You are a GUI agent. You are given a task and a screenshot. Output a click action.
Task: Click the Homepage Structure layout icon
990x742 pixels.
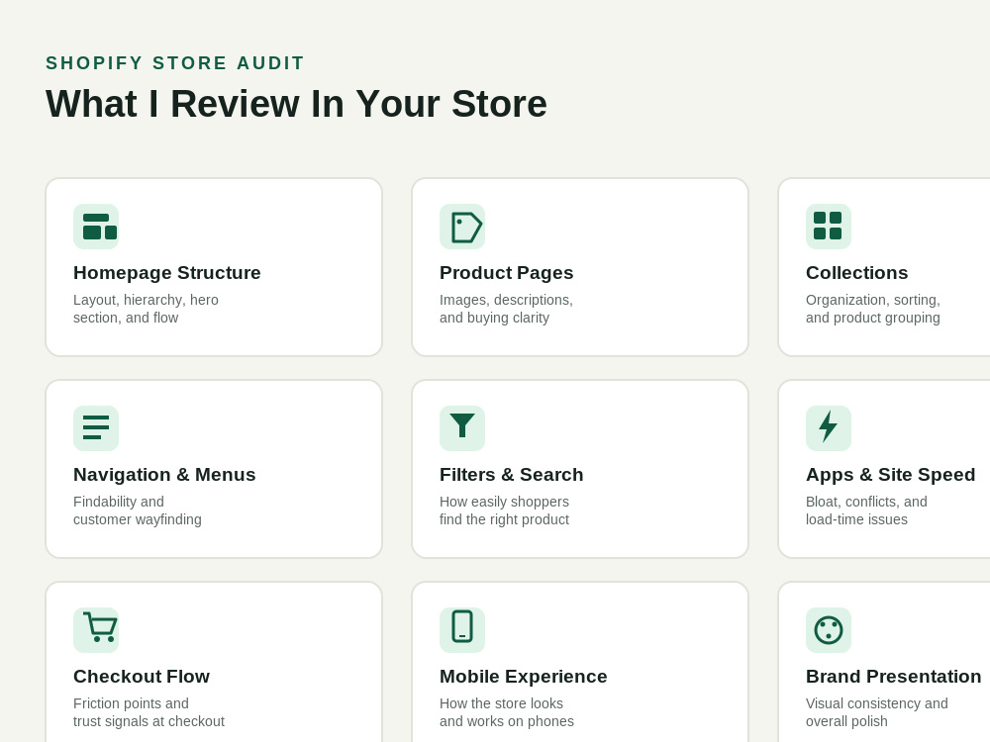tap(96, 227)
